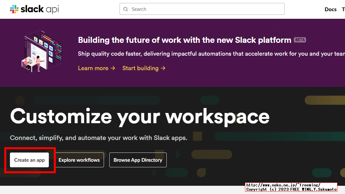
Task: Click the Customize your workspace heading
Action: pos(140,117)
